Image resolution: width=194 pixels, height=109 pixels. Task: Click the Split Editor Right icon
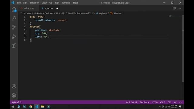coord(174,8)
